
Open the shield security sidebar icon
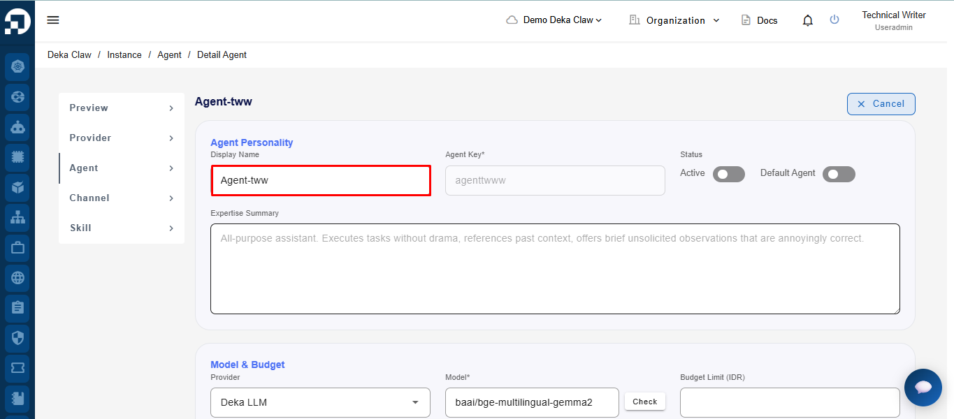point(17,337)
